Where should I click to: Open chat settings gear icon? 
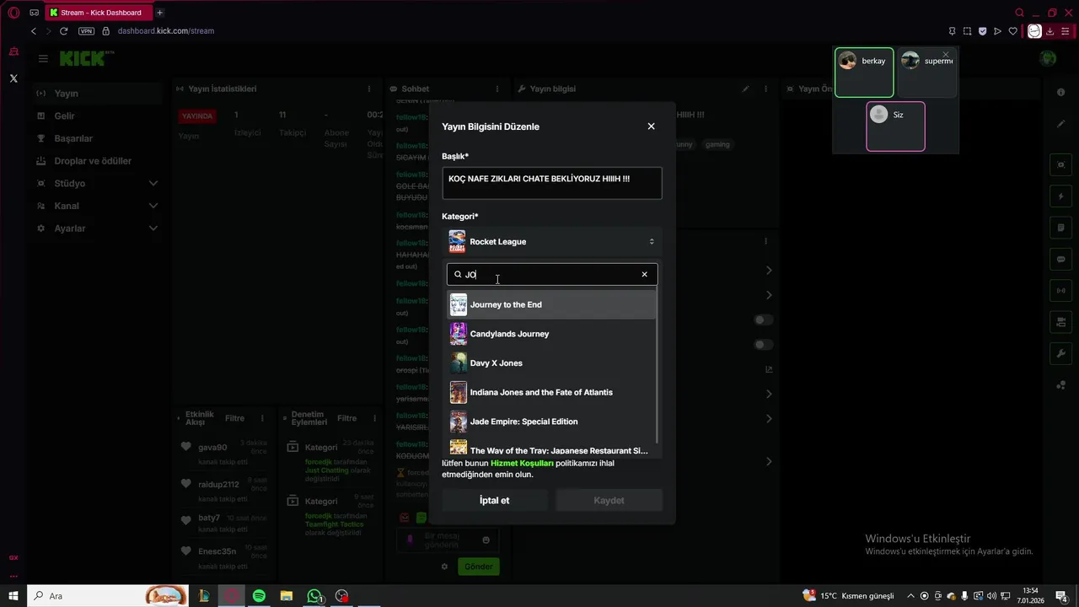[444, 567]
